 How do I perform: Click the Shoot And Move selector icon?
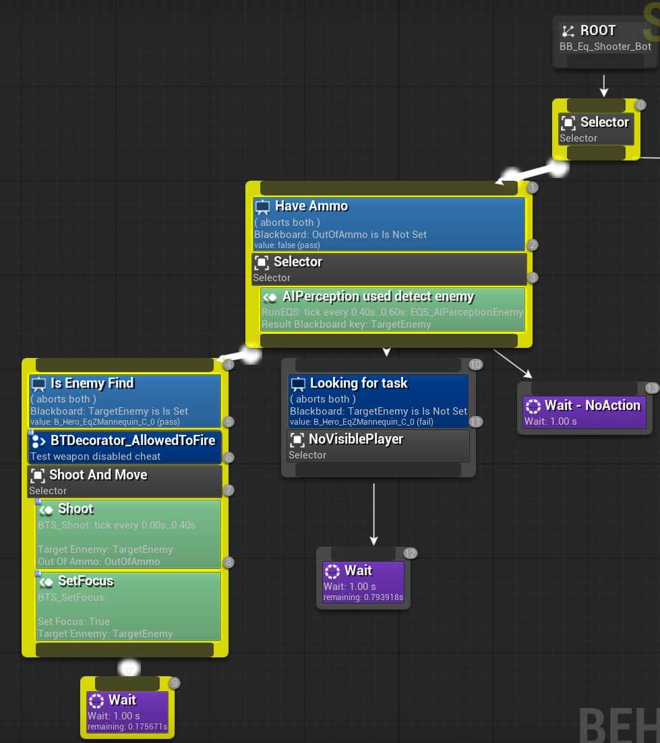[38, 475]
